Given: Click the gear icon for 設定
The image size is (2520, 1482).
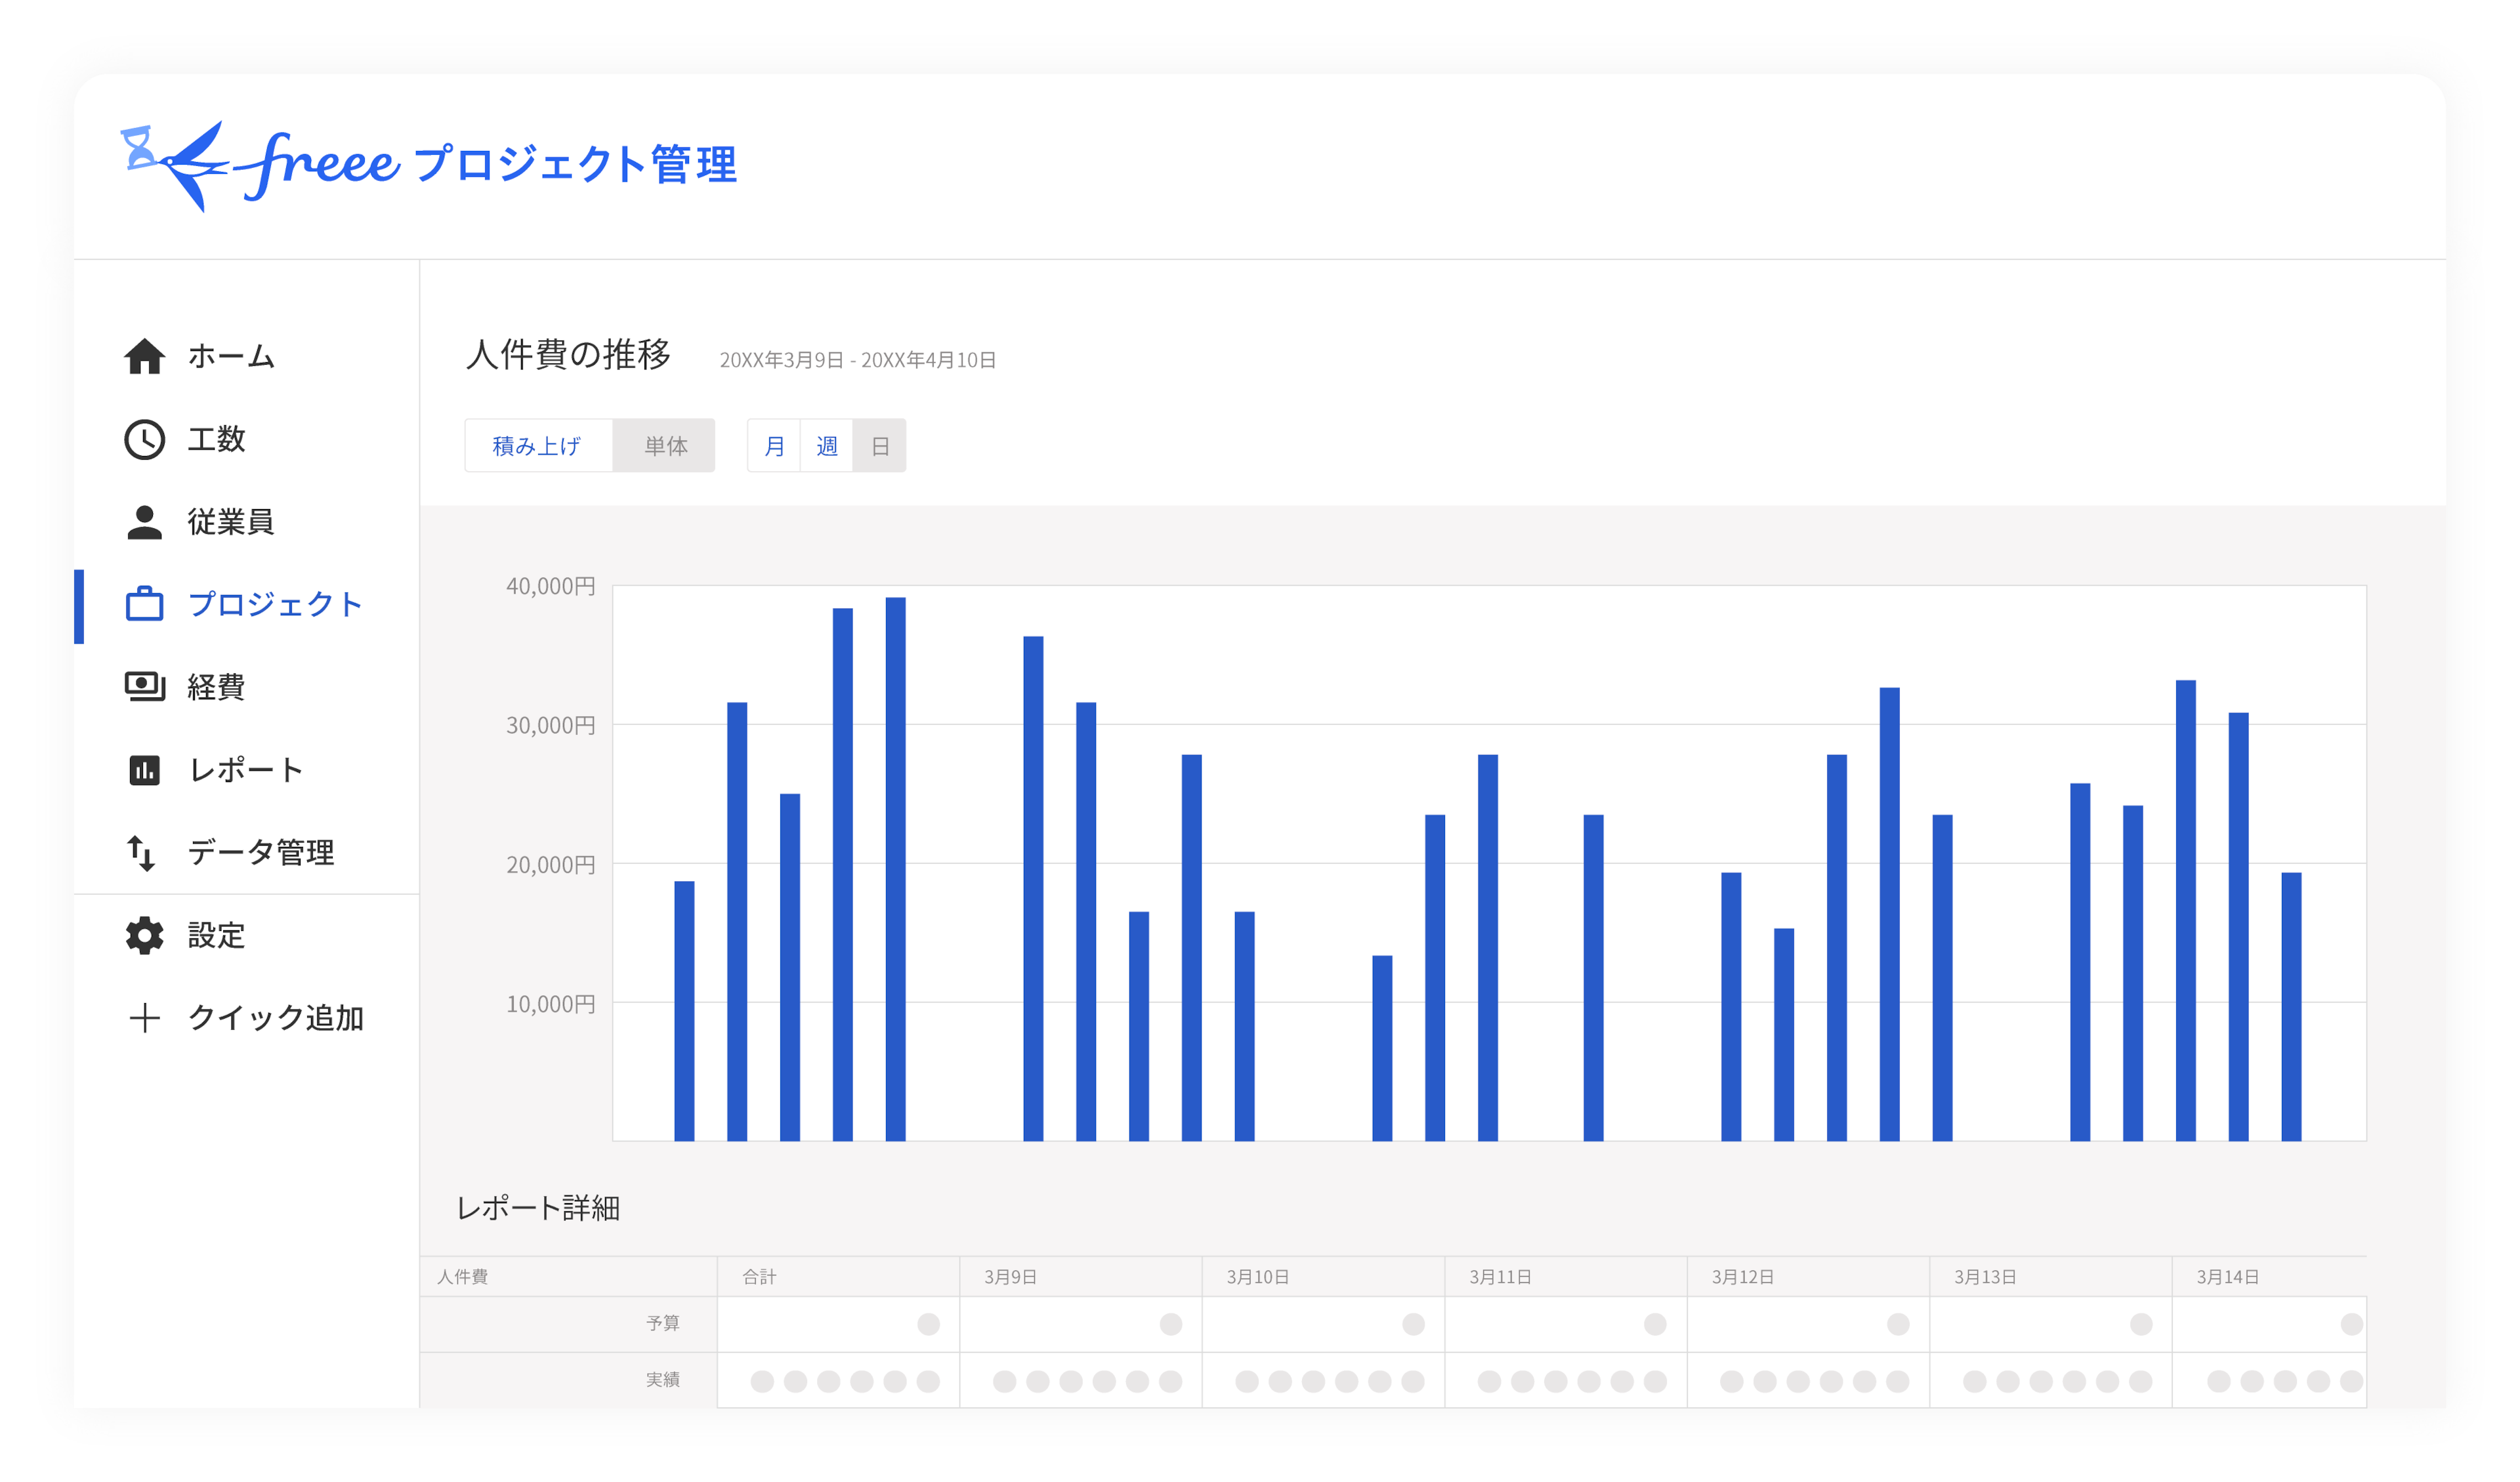Looking at the screenshot, I should pyautogui.click(x=144, y=935).
